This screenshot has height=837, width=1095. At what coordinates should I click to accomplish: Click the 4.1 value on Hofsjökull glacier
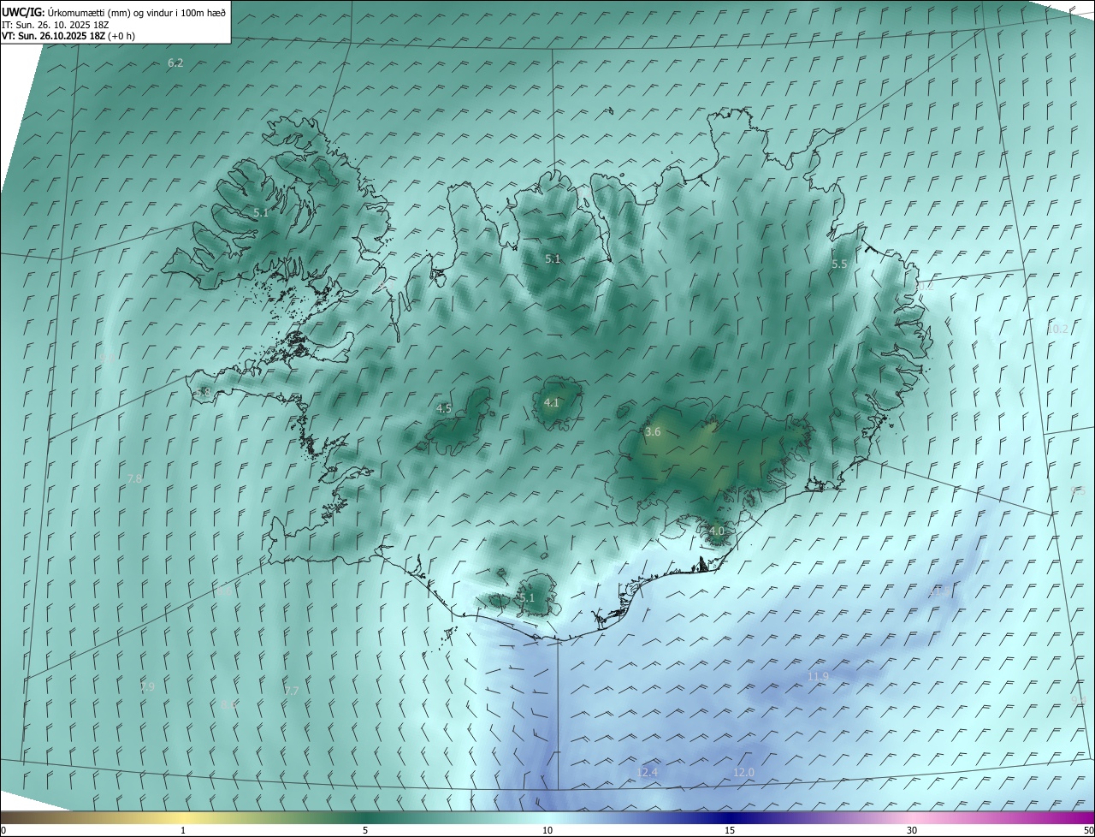pyautogui.click(x=552, y=402)
